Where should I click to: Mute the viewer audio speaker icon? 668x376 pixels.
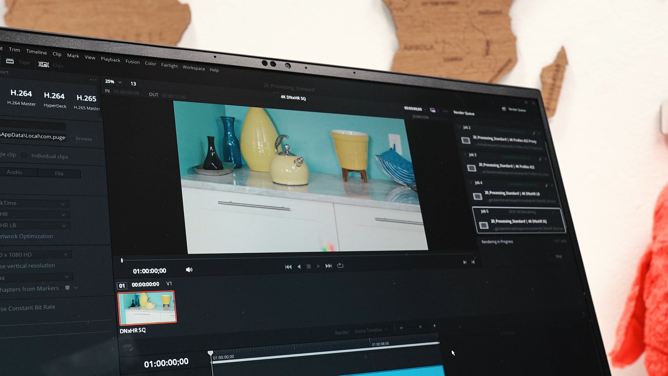(x=189, y=270)
